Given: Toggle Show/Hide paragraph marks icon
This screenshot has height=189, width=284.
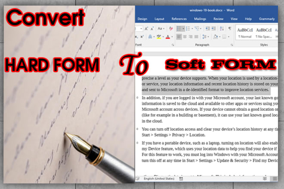Looking at the screenshot, I should pyautogui.click(x=230, y=28).
